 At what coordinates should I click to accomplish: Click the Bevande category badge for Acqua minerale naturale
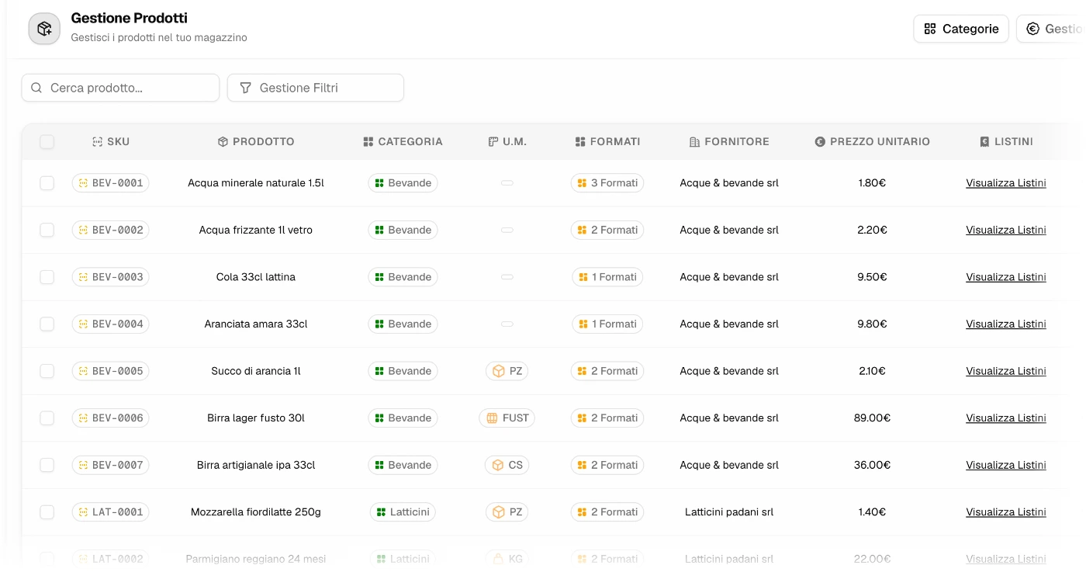403,183
